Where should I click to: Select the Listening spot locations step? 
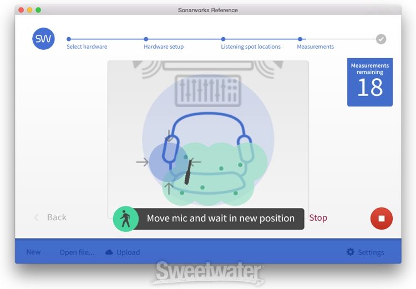[251, 47]
